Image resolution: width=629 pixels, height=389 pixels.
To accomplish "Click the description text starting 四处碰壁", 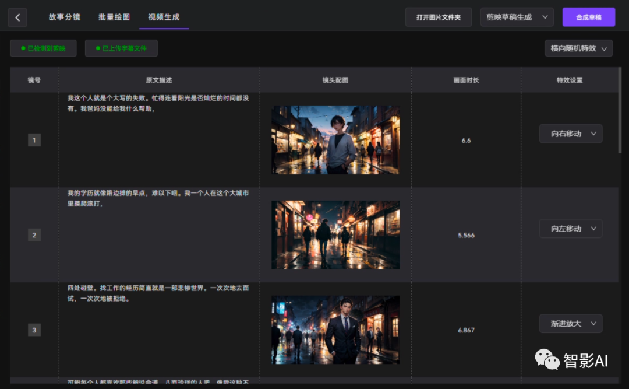I will tap(158, 293).
